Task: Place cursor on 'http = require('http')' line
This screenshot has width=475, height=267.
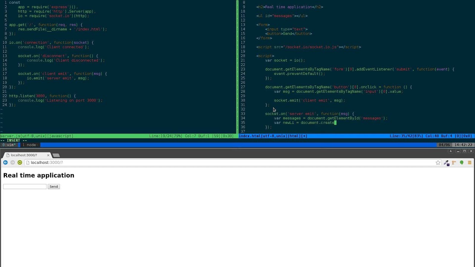Action: click(57, 11)
